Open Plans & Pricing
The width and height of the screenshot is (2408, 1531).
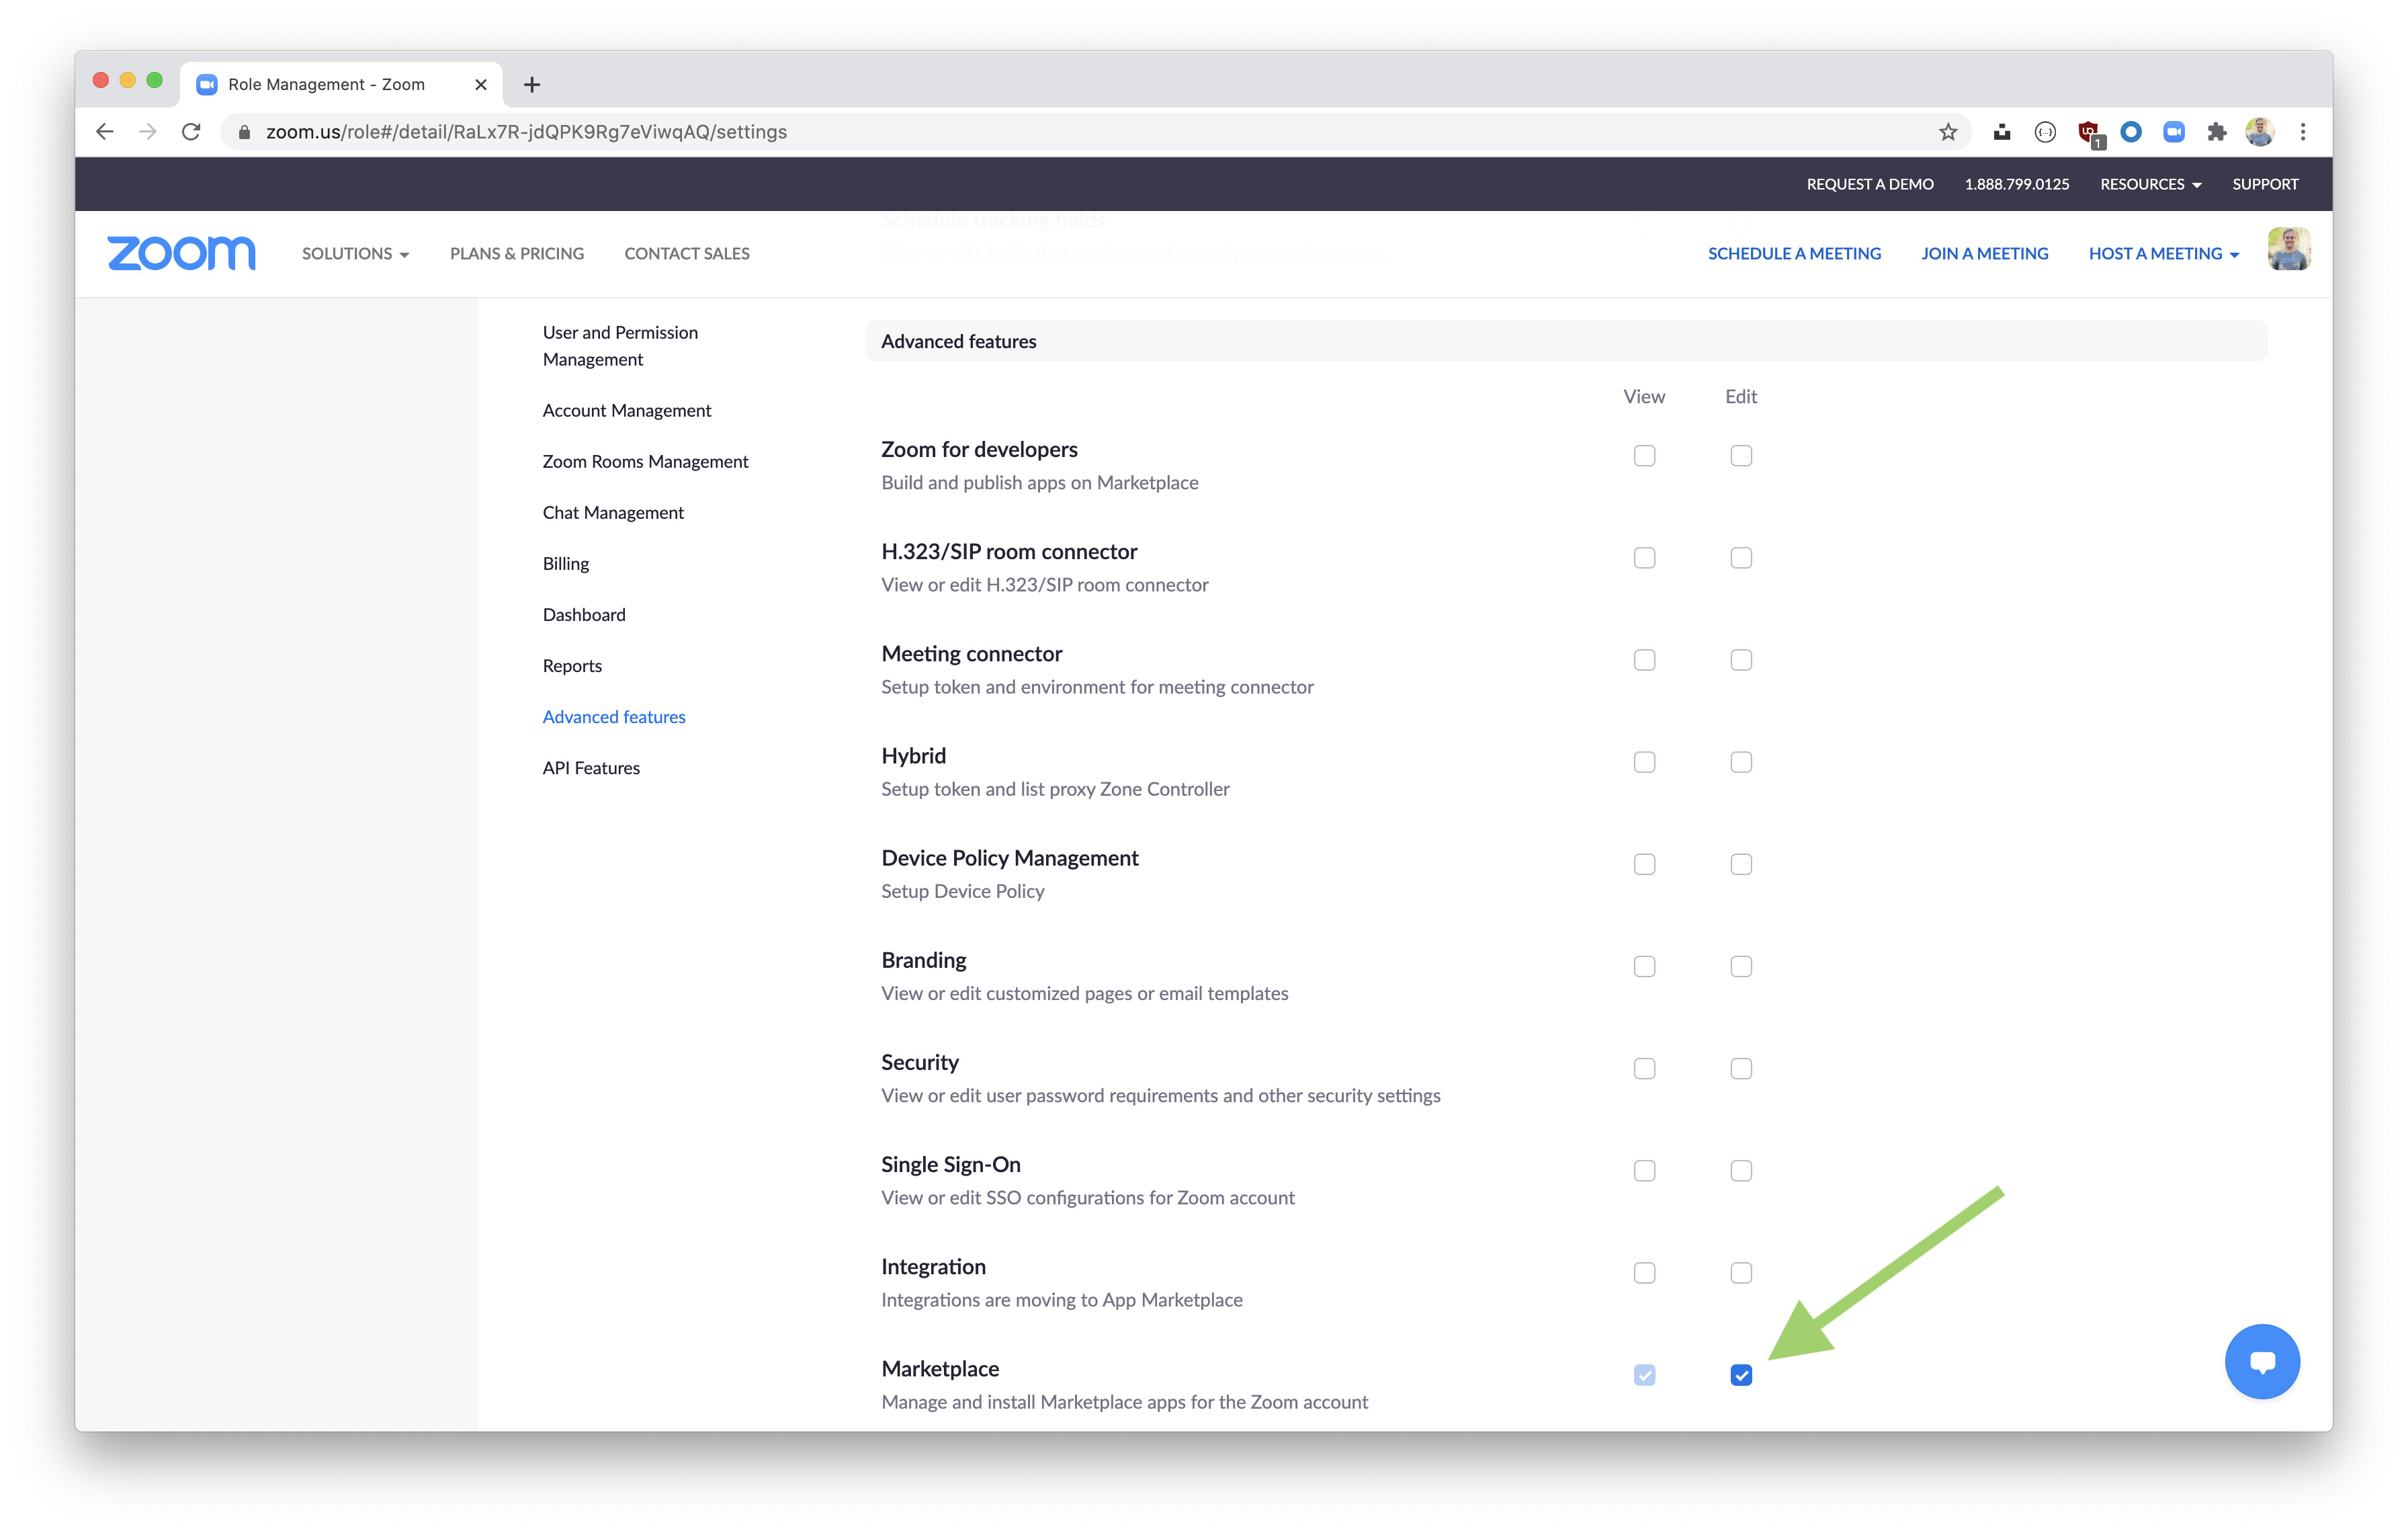(517, 254)
